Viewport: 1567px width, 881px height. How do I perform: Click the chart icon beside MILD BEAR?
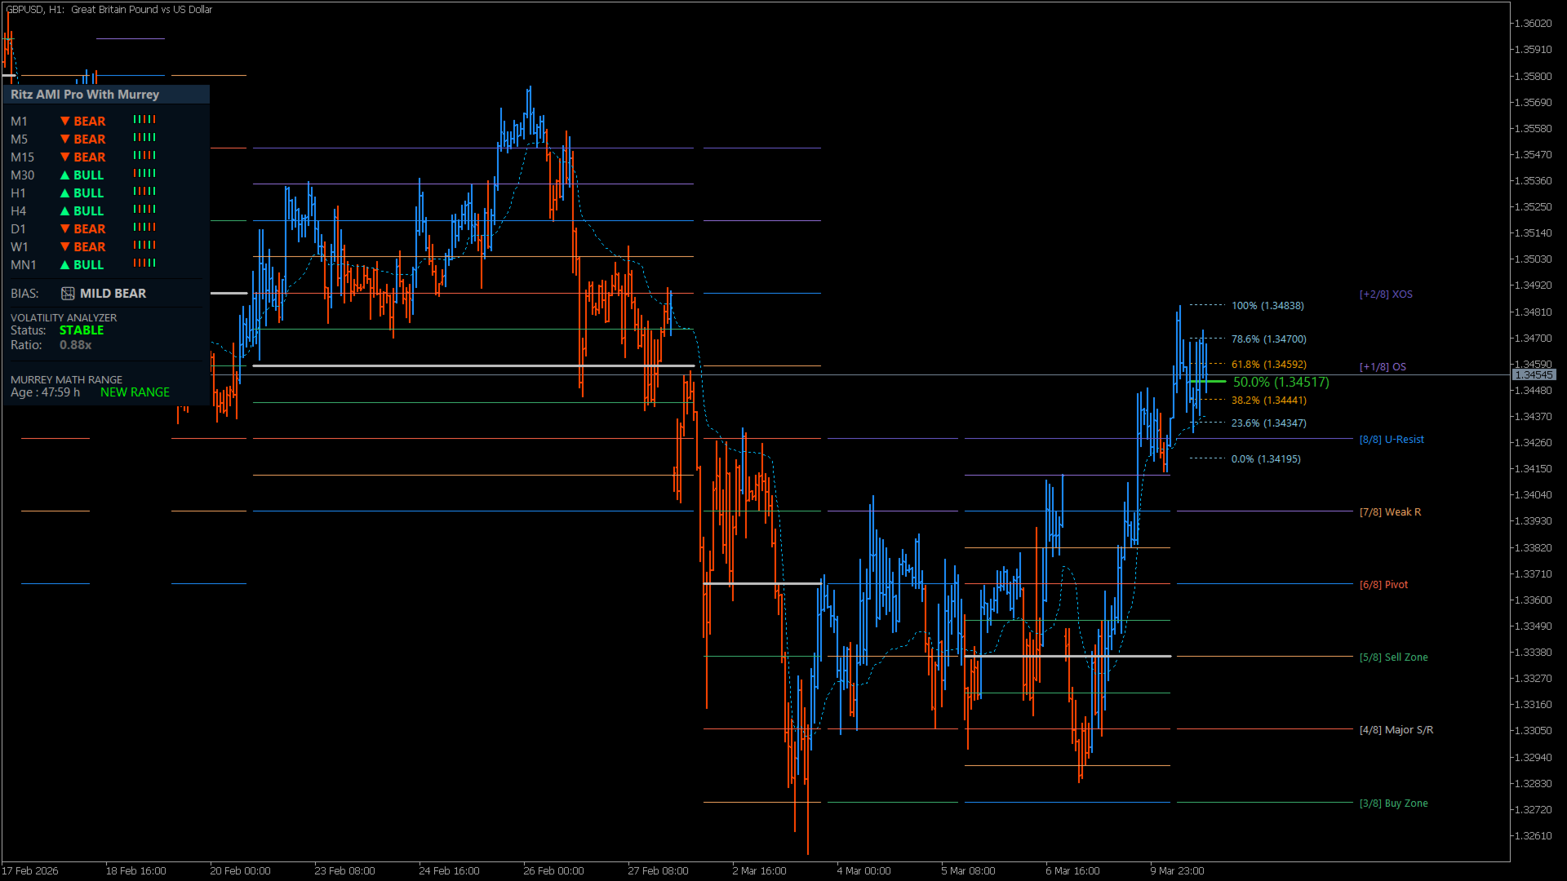point(68,294)
